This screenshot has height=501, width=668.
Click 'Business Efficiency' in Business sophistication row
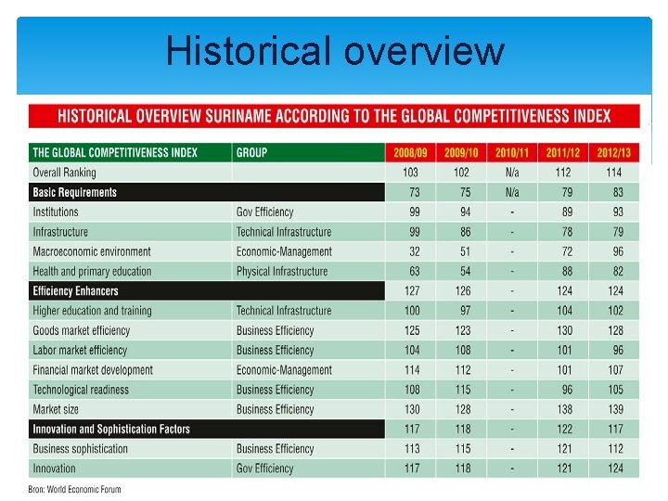coord(276,449)
